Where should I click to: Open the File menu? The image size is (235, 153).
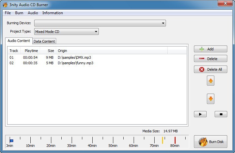pos(8,13)
